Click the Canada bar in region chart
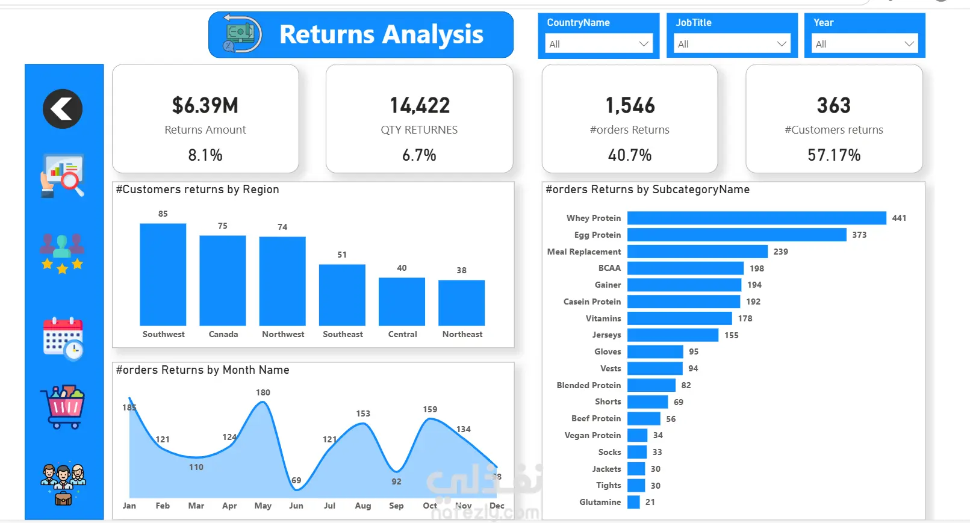The height and width of the screenshot is (523, 970). tap(223, 280)
